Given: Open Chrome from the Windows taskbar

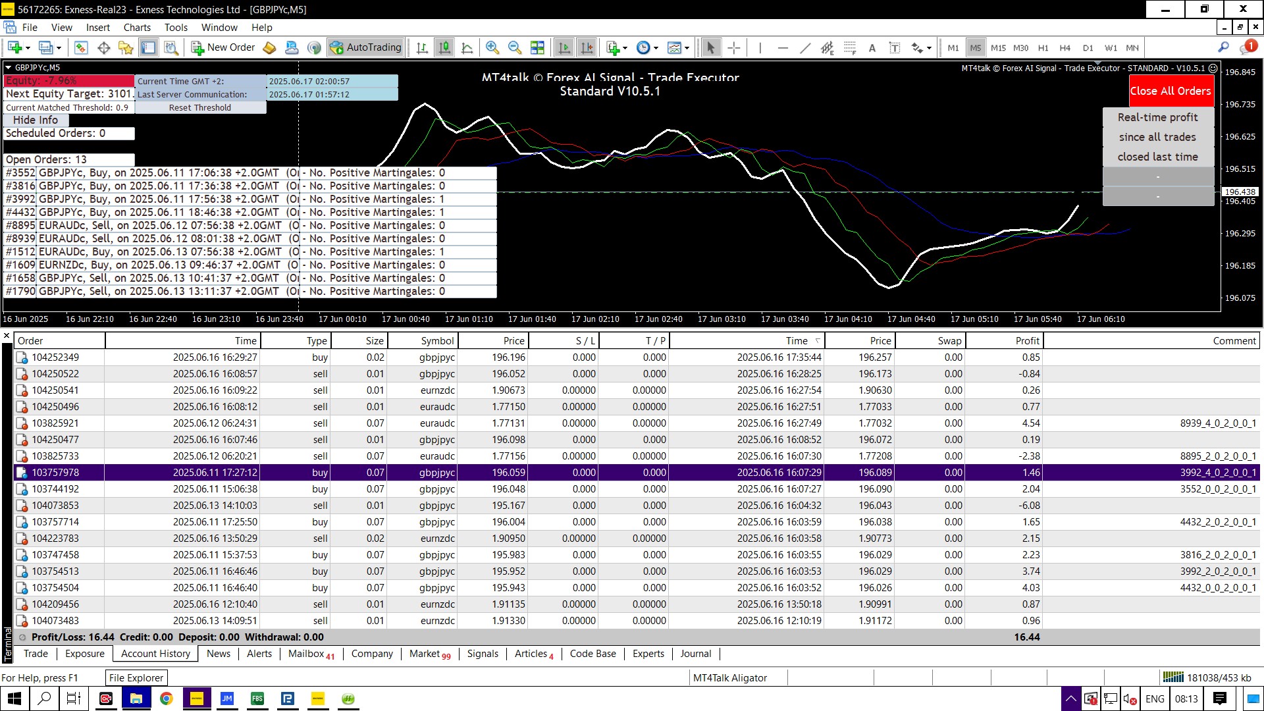Looking at the screenshot, I should [167, 698].
